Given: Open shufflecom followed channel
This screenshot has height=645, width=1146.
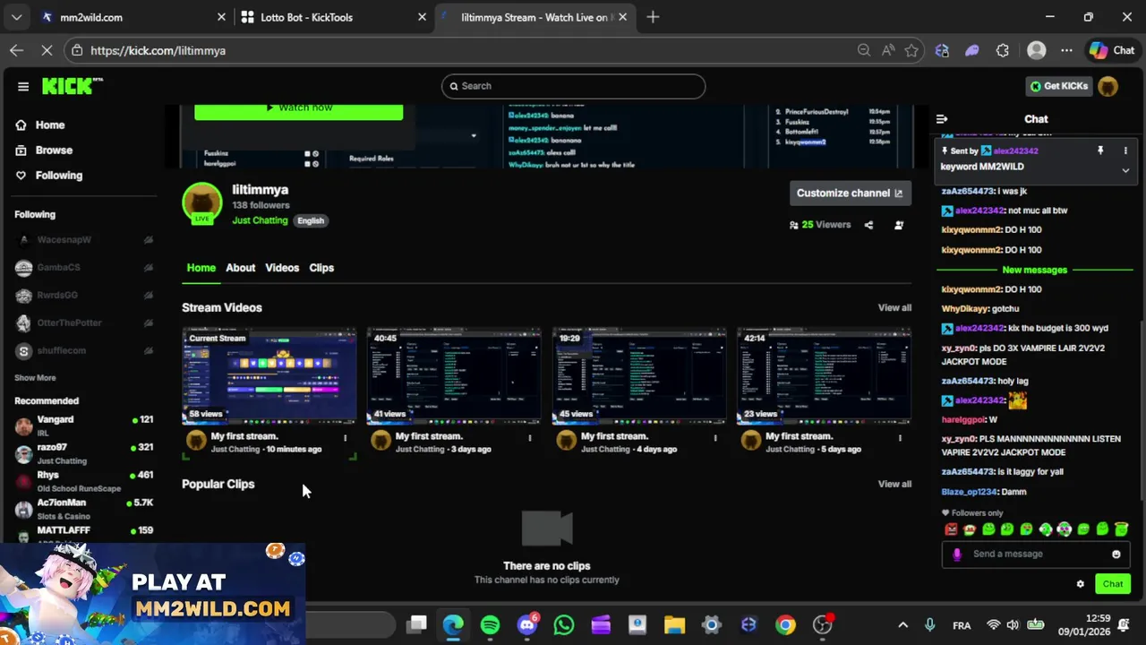Looking at the screenshot, I should (x=84, y=351).
